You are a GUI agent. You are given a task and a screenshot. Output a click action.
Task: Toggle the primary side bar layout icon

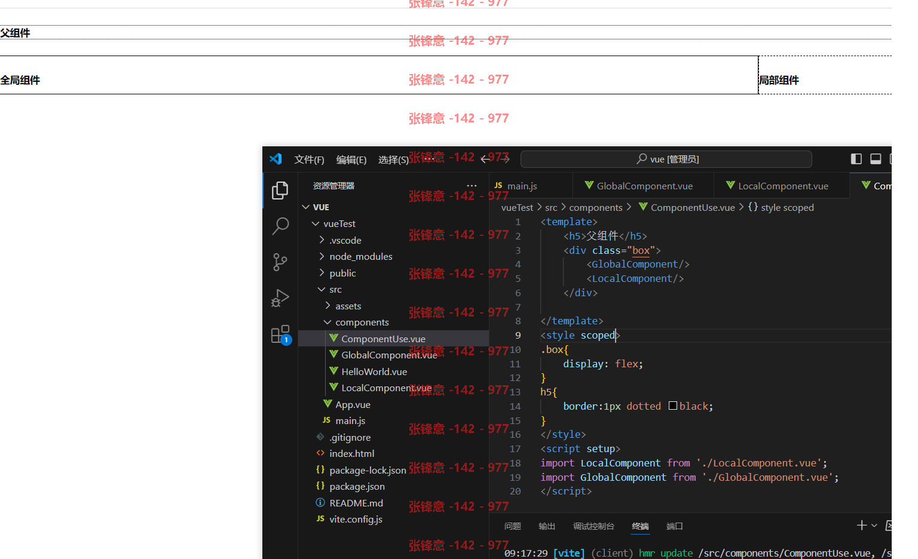pyautogui.click(x=856, y=159)
